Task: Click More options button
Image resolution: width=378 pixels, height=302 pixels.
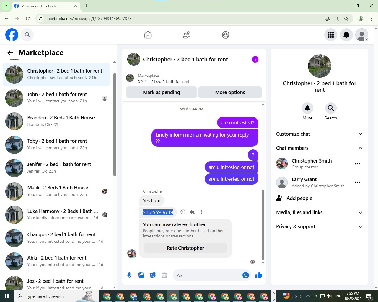Action: click(230, 92)
